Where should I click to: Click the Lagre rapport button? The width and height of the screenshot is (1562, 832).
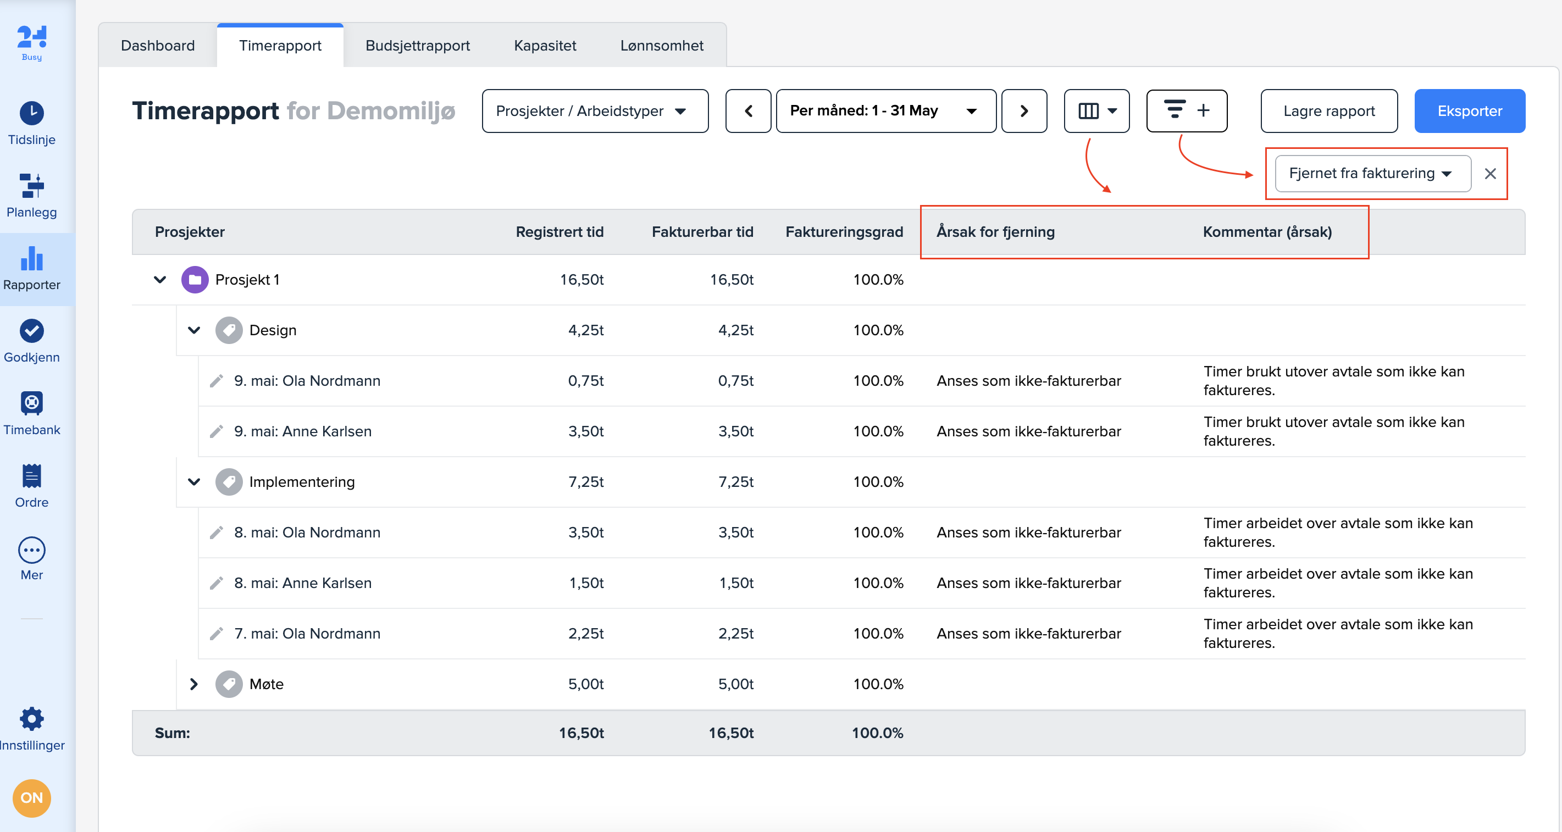[1328, 111]
